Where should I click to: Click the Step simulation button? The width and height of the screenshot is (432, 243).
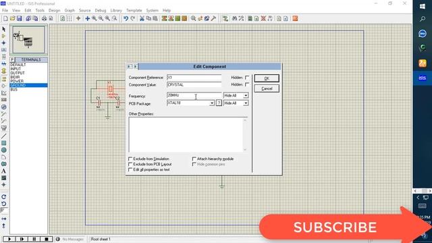pyautogui.click(x=22, y=239)
